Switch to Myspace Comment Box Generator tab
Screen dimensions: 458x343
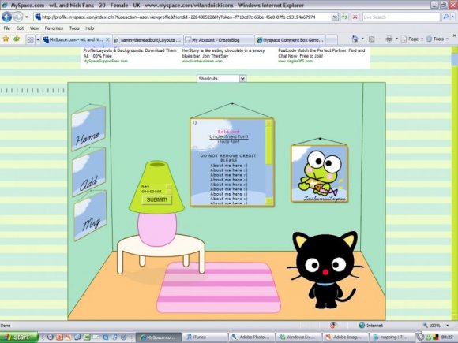(291, 40)
